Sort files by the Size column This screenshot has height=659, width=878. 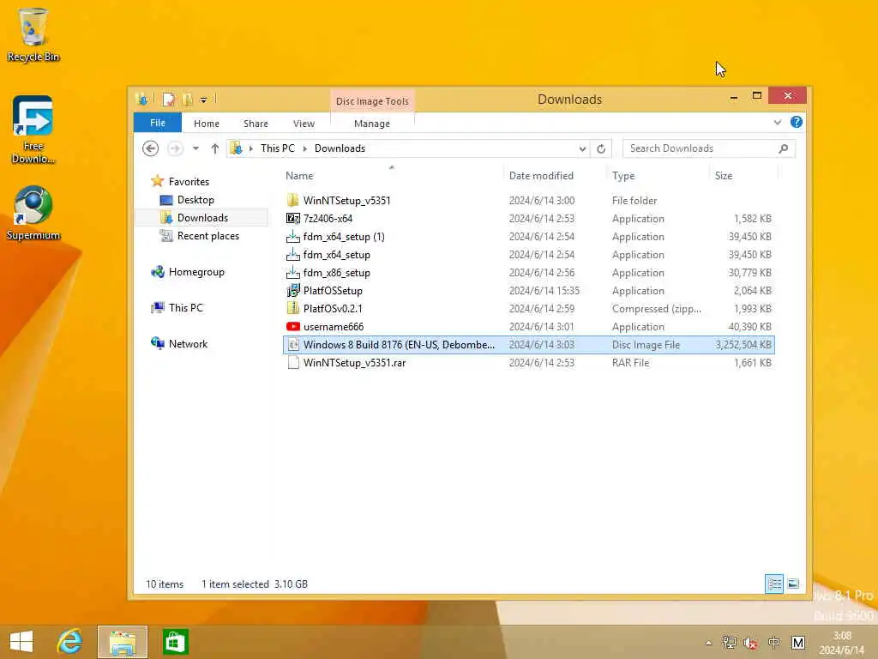tap(724, 176)
